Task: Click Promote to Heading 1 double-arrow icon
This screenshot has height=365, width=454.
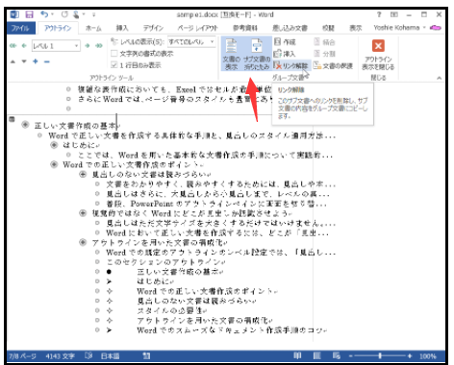Action: [x=13, y=46]
